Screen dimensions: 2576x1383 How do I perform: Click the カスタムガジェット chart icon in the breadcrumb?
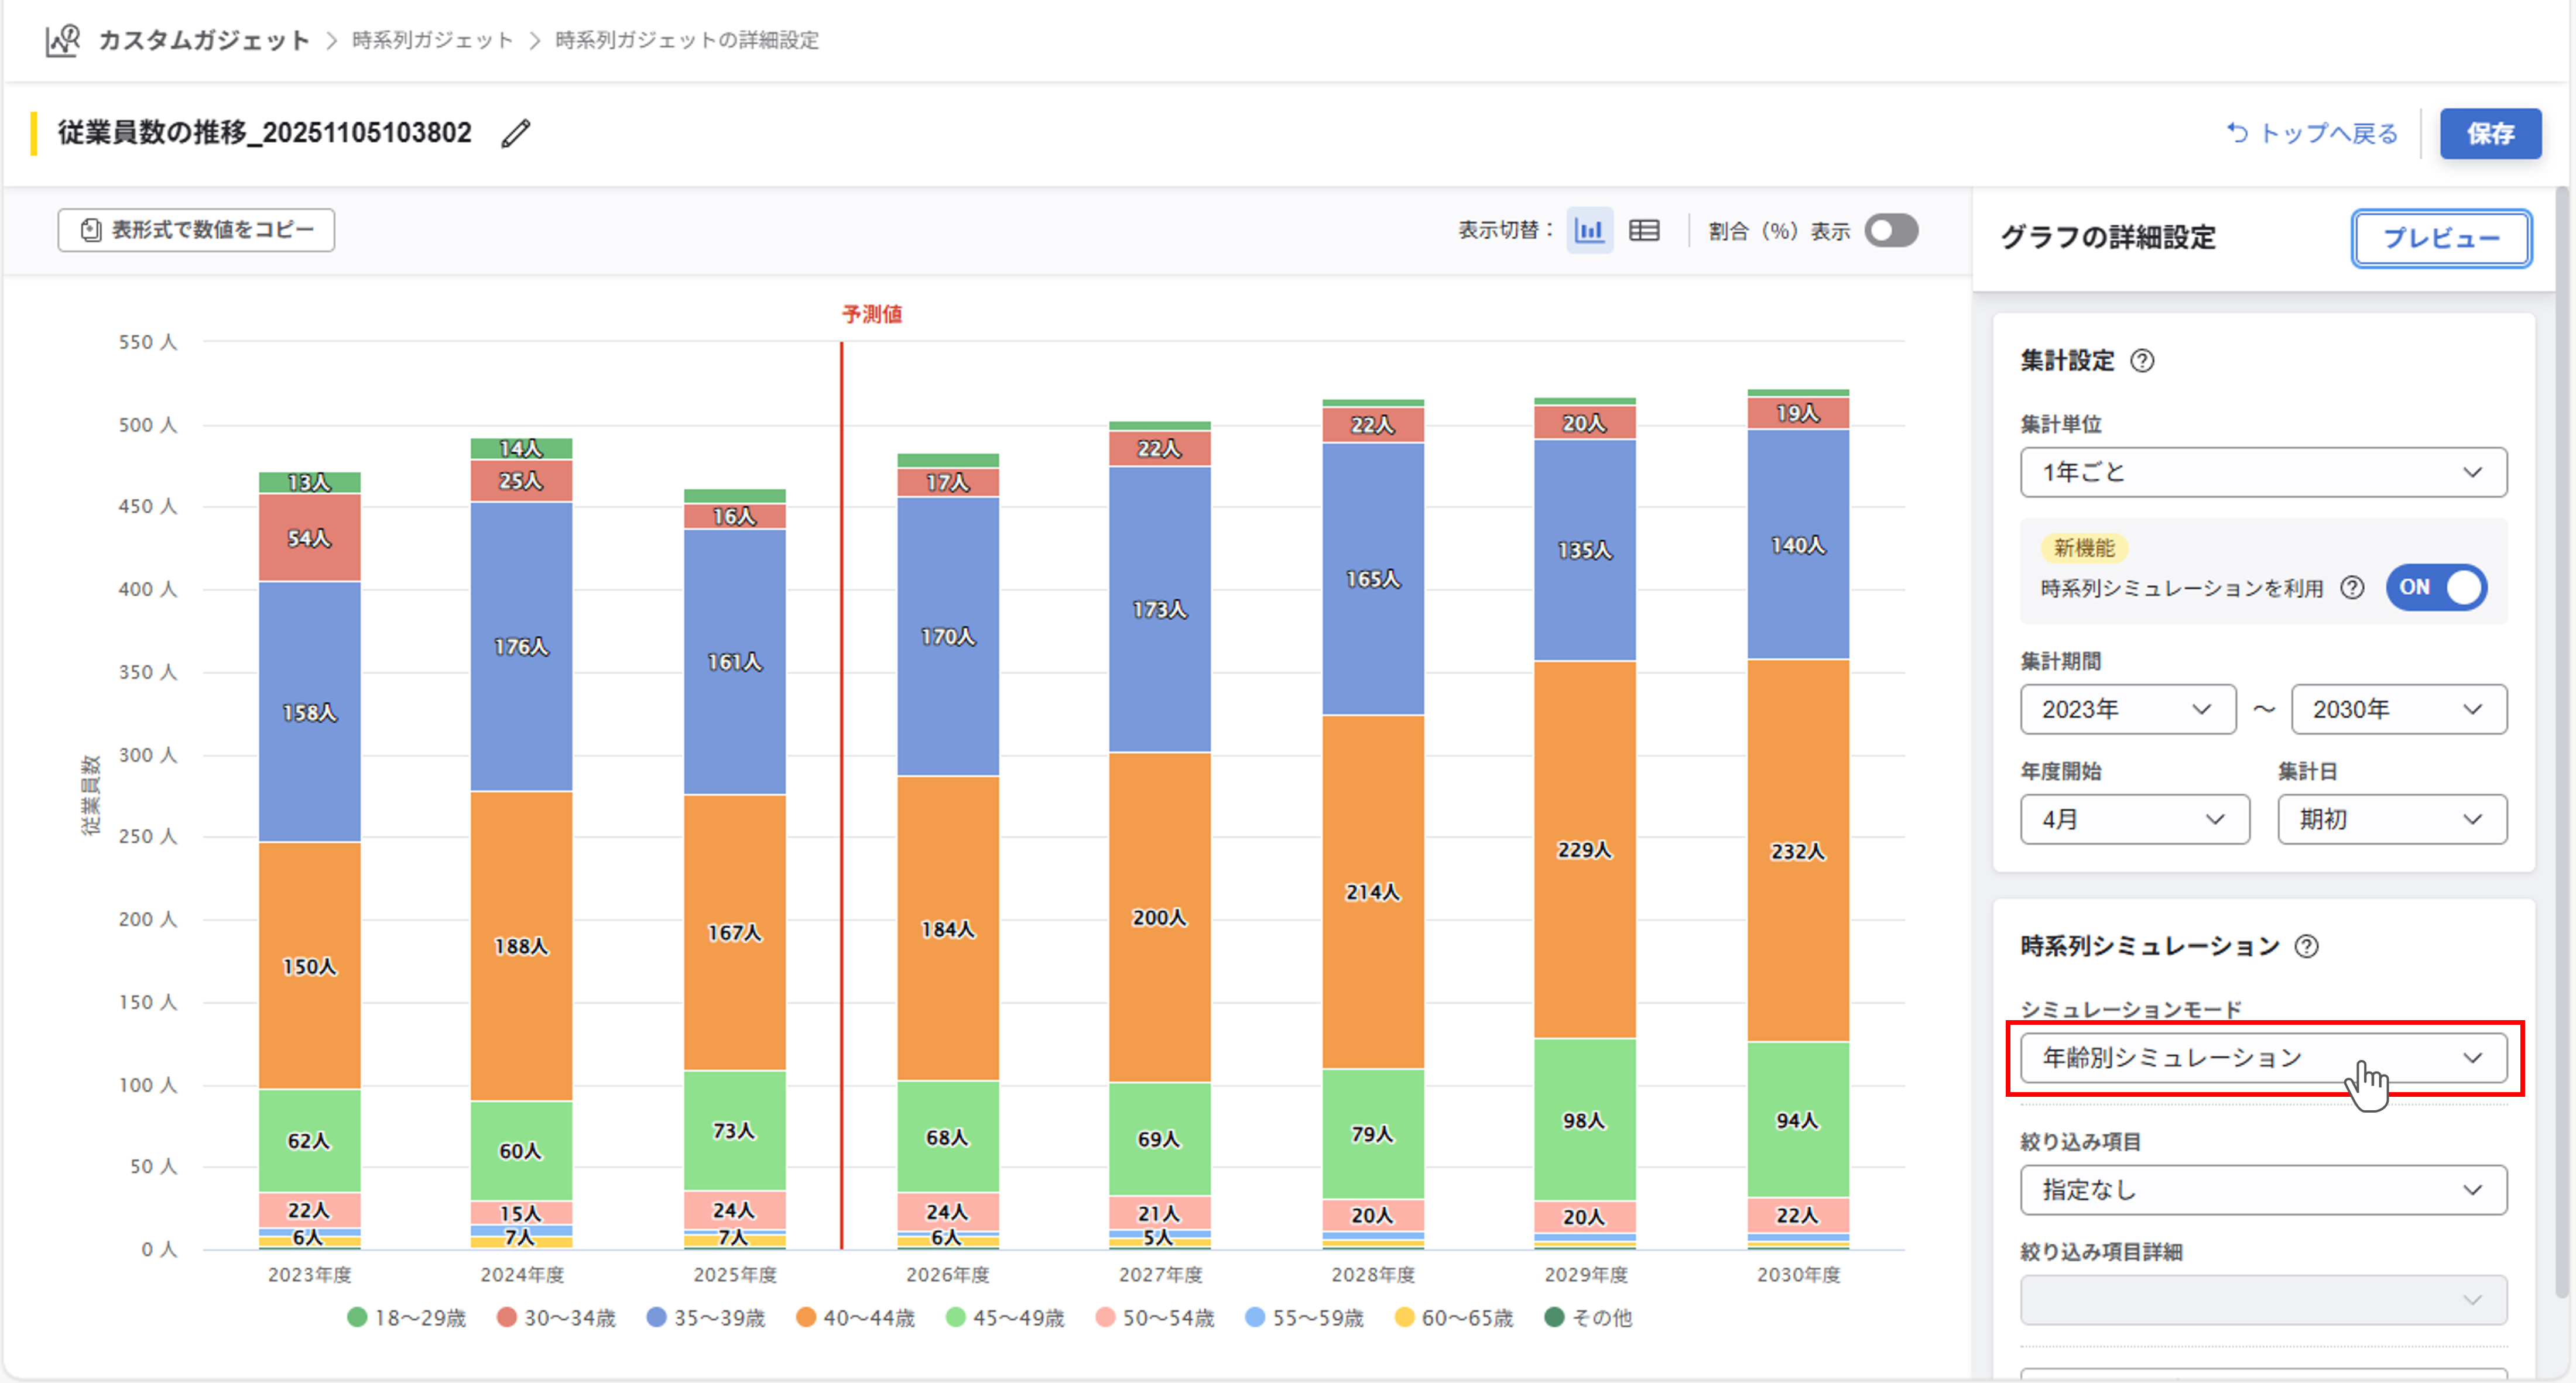click(x=62, y=40)
